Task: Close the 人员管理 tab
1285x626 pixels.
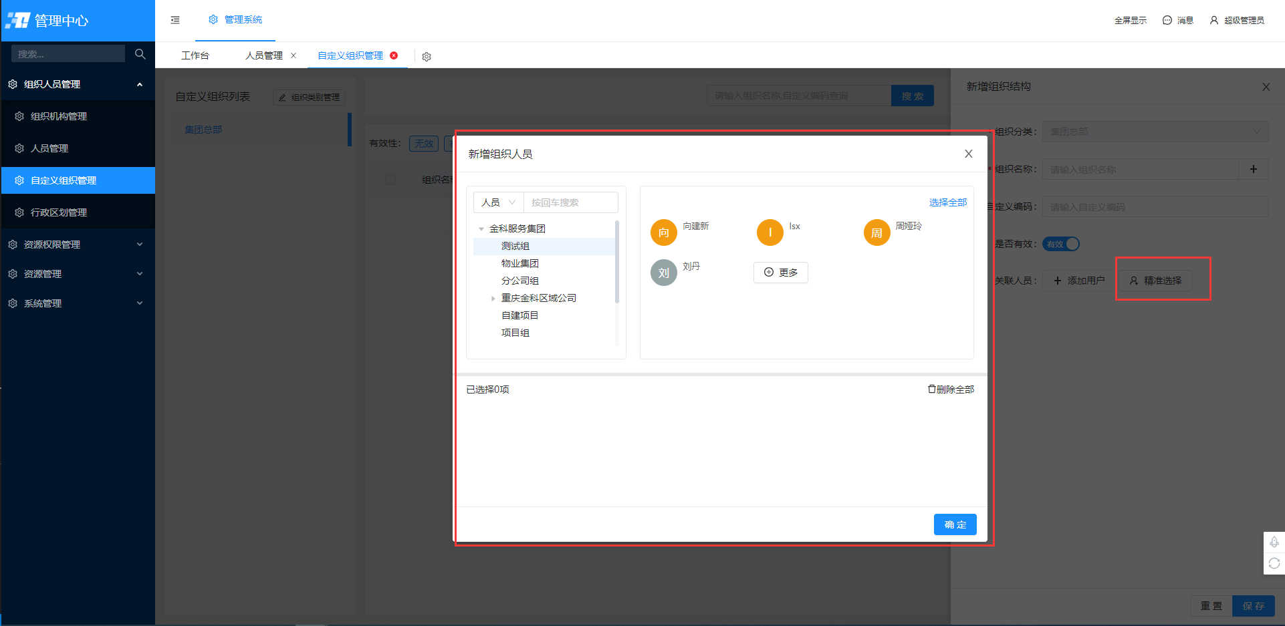Action: click(x=294, y=55)
